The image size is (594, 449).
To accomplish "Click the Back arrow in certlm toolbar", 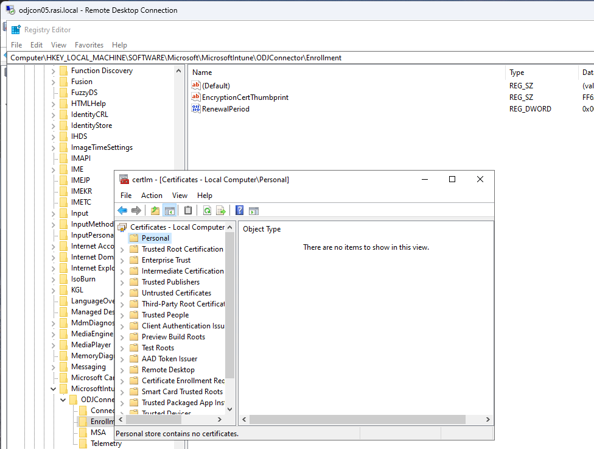I will pyautogui.click(x=122, y=210).
